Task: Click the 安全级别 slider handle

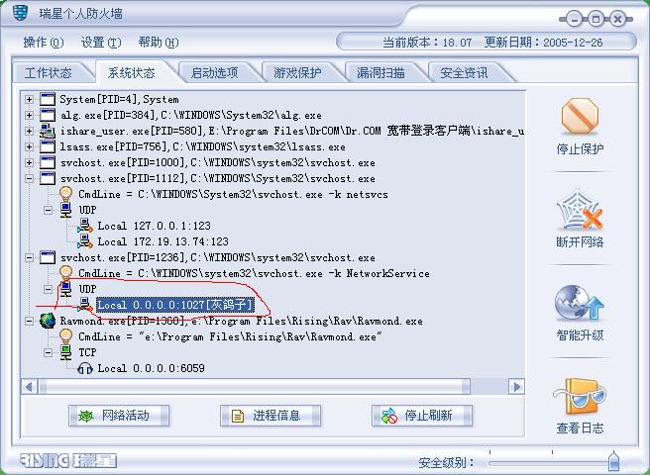Action: pyautogui.click(x=614, y=460)
